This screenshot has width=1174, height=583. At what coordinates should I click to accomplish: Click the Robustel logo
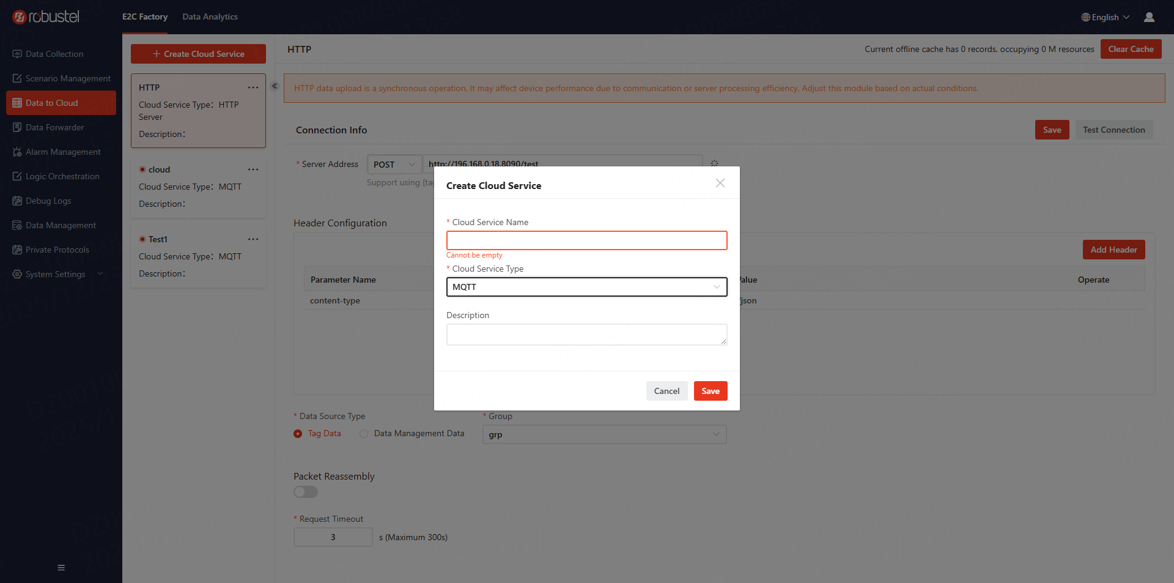point(46,17)
